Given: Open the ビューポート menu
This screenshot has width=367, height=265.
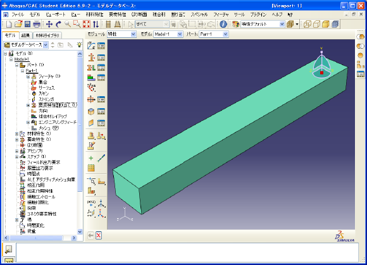Looking at the screenshot, I should point(56,15).
